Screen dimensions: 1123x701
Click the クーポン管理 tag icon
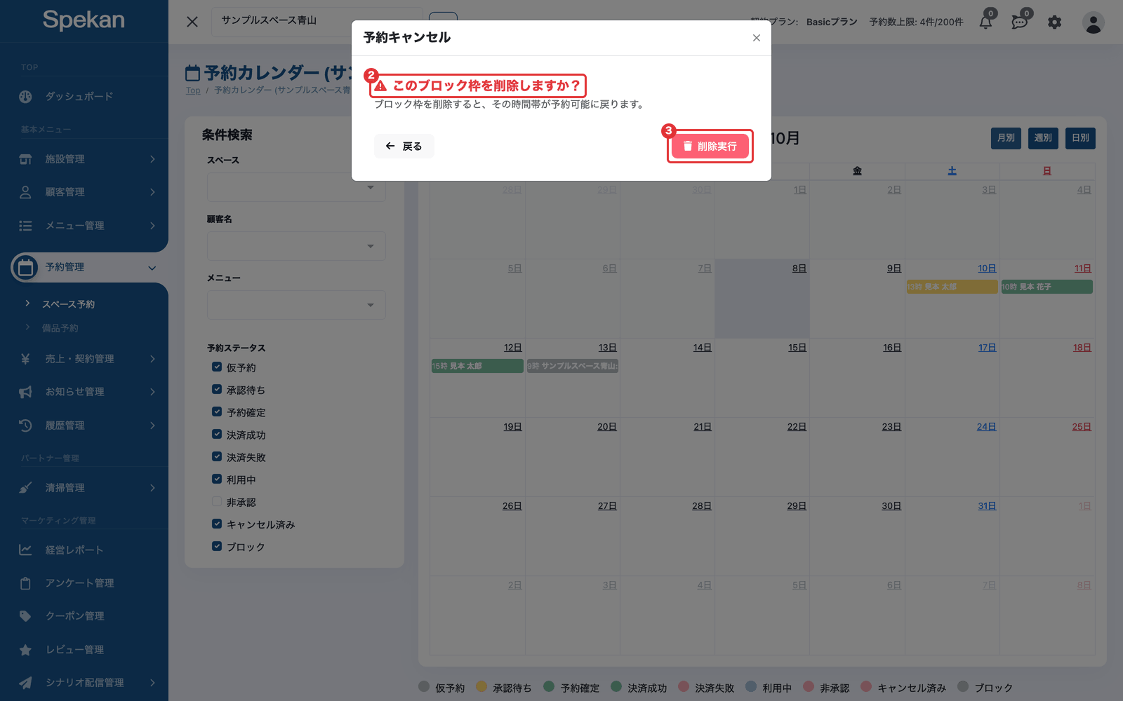click(x=25, y=616)
